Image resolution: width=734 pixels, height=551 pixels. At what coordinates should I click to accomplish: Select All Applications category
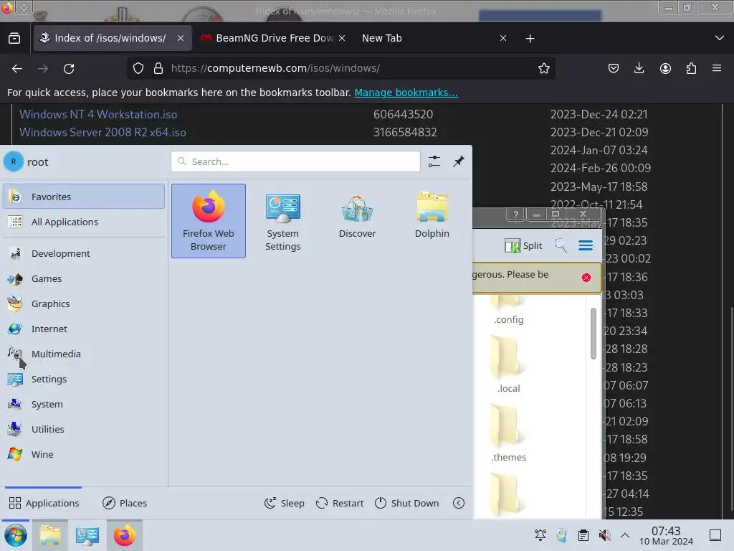[x=84, y=222]
